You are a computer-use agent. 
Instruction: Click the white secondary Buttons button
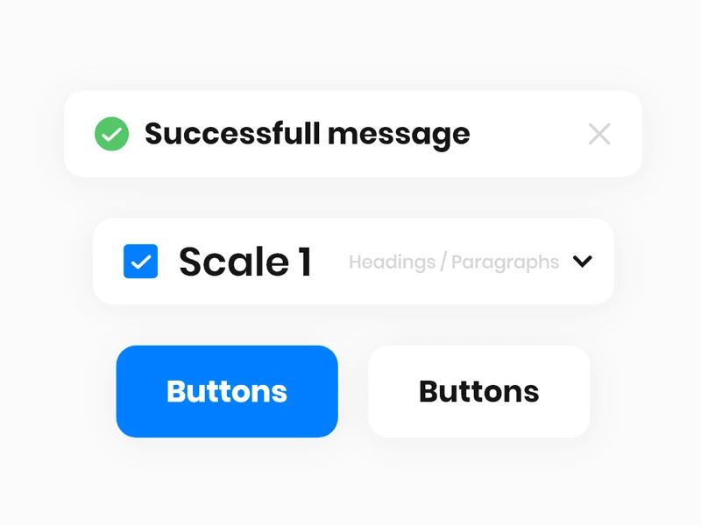[479, 391]
